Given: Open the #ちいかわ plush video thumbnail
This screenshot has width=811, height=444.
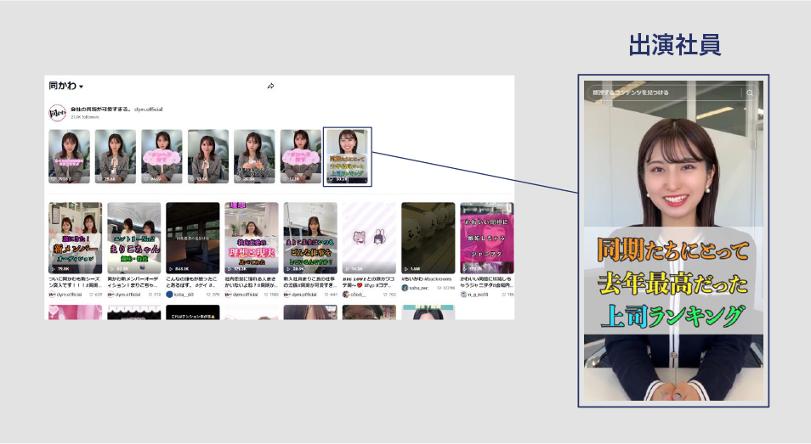Looking at the screenshot, I should coord(428,238).
